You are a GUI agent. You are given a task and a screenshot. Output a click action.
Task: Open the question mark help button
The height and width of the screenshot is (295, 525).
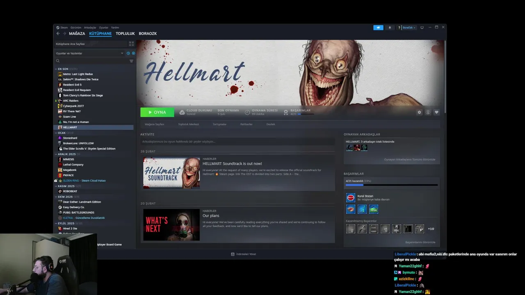[399, 27]
